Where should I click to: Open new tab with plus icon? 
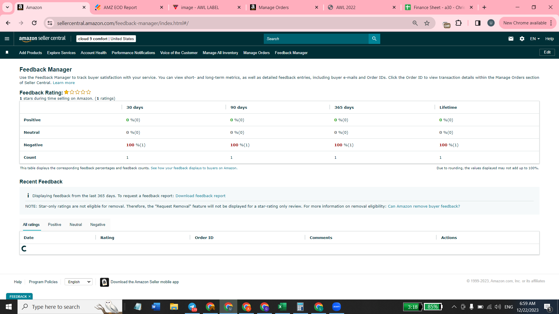coord(484,7)
